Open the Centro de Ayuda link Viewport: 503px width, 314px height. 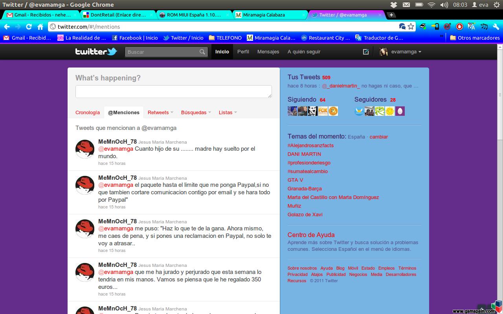coord(311,235)
